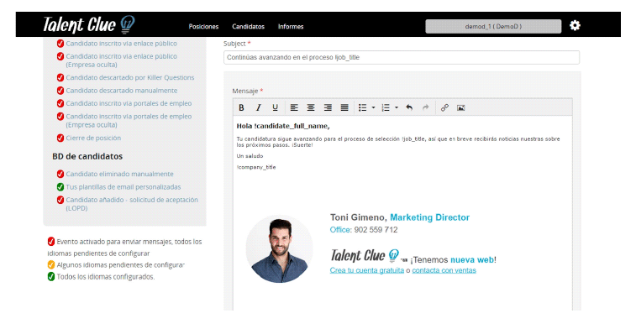The image size is (636, 329).
Task: Open 'Candidato inscrito vía portales de empleo' event
Action: 129,103
